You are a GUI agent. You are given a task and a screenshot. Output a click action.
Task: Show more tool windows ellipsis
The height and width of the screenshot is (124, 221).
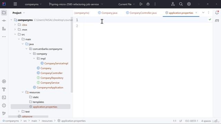coord(4,37)
